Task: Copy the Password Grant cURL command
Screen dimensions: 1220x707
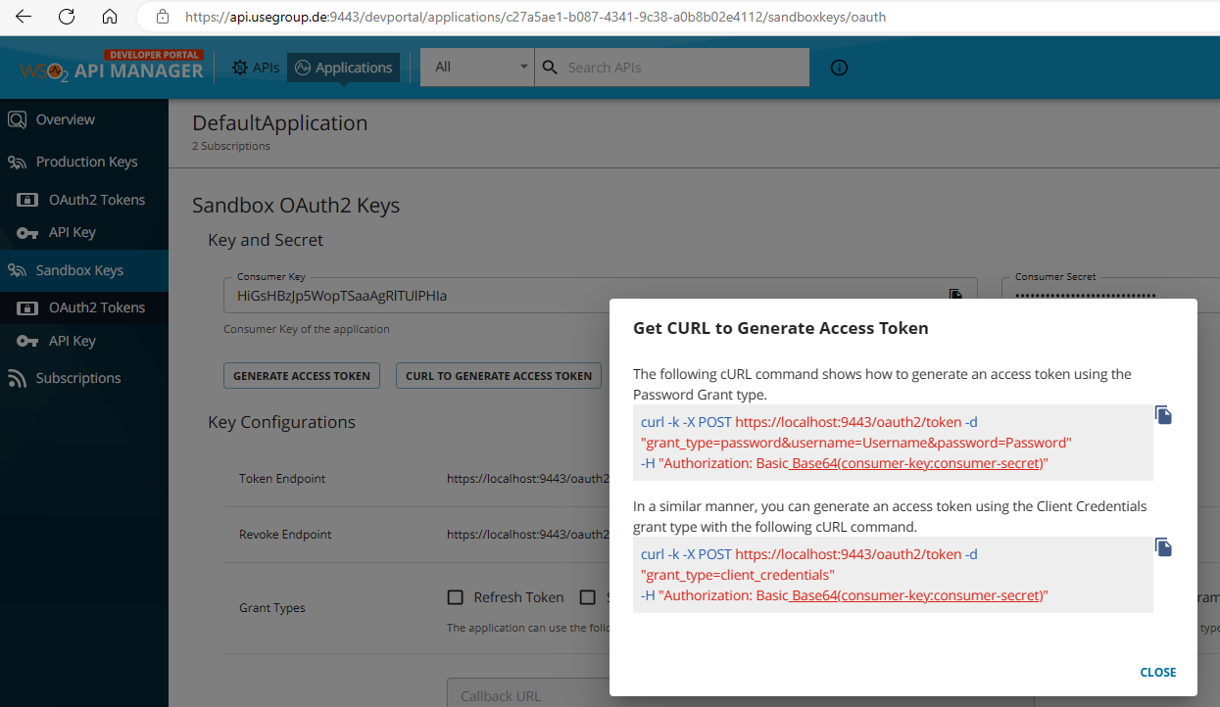Action: (x=1163, y=415)
